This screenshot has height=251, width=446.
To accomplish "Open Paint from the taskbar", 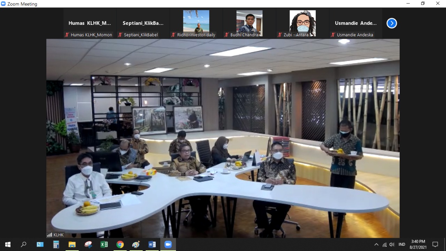I will tap(136, 244).
